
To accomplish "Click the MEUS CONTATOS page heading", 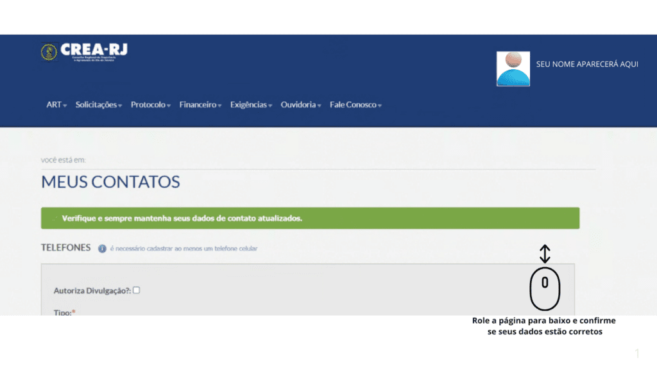I will [110, 182].
